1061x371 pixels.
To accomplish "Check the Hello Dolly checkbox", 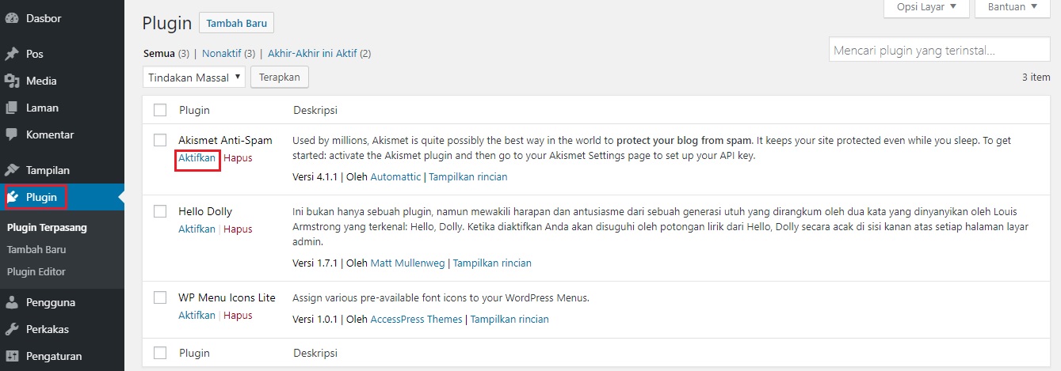I will coord(160,211).
